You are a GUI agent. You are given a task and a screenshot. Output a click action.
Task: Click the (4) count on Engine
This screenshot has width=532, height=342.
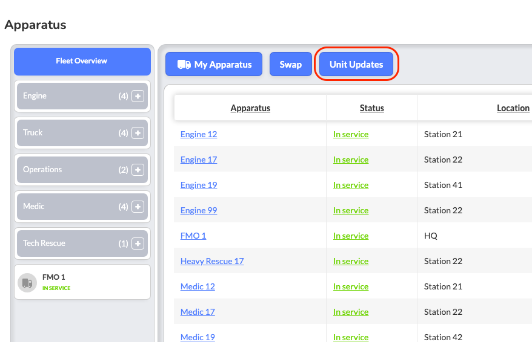[x=123, y=96]
